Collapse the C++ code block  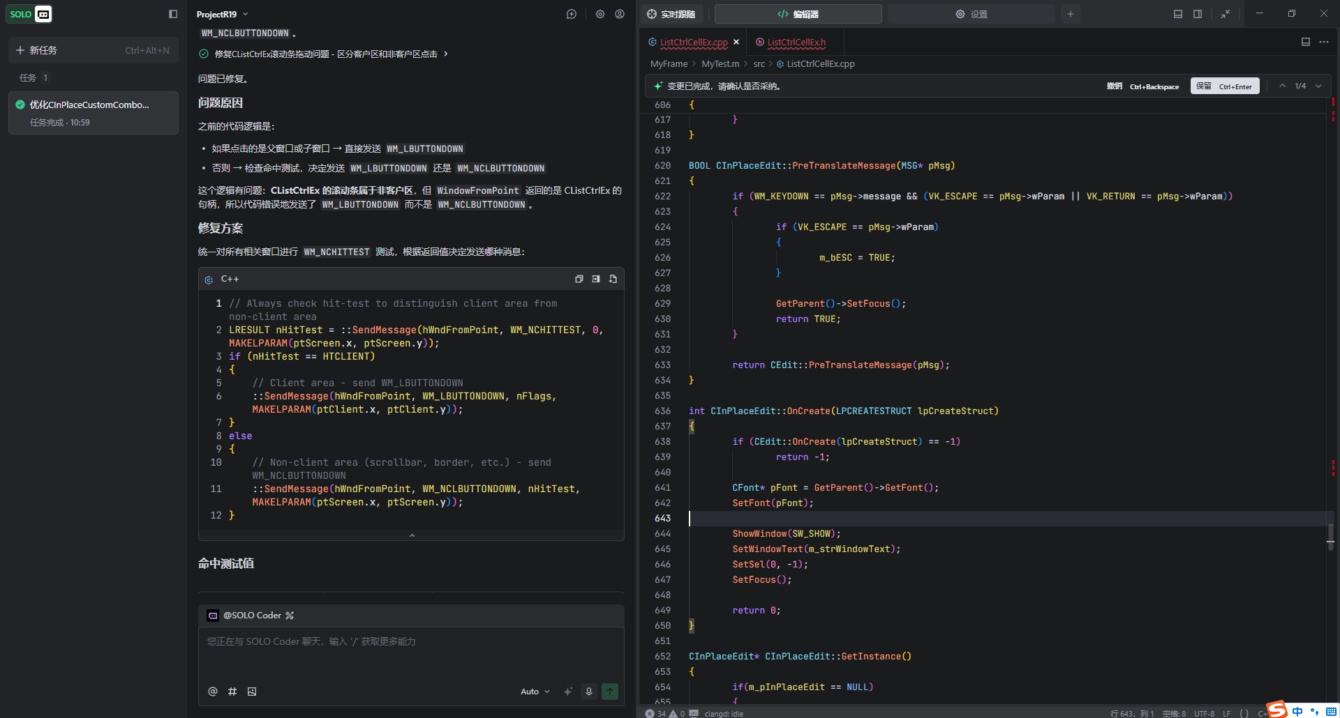pyautogui.click(x=412, y=535)
